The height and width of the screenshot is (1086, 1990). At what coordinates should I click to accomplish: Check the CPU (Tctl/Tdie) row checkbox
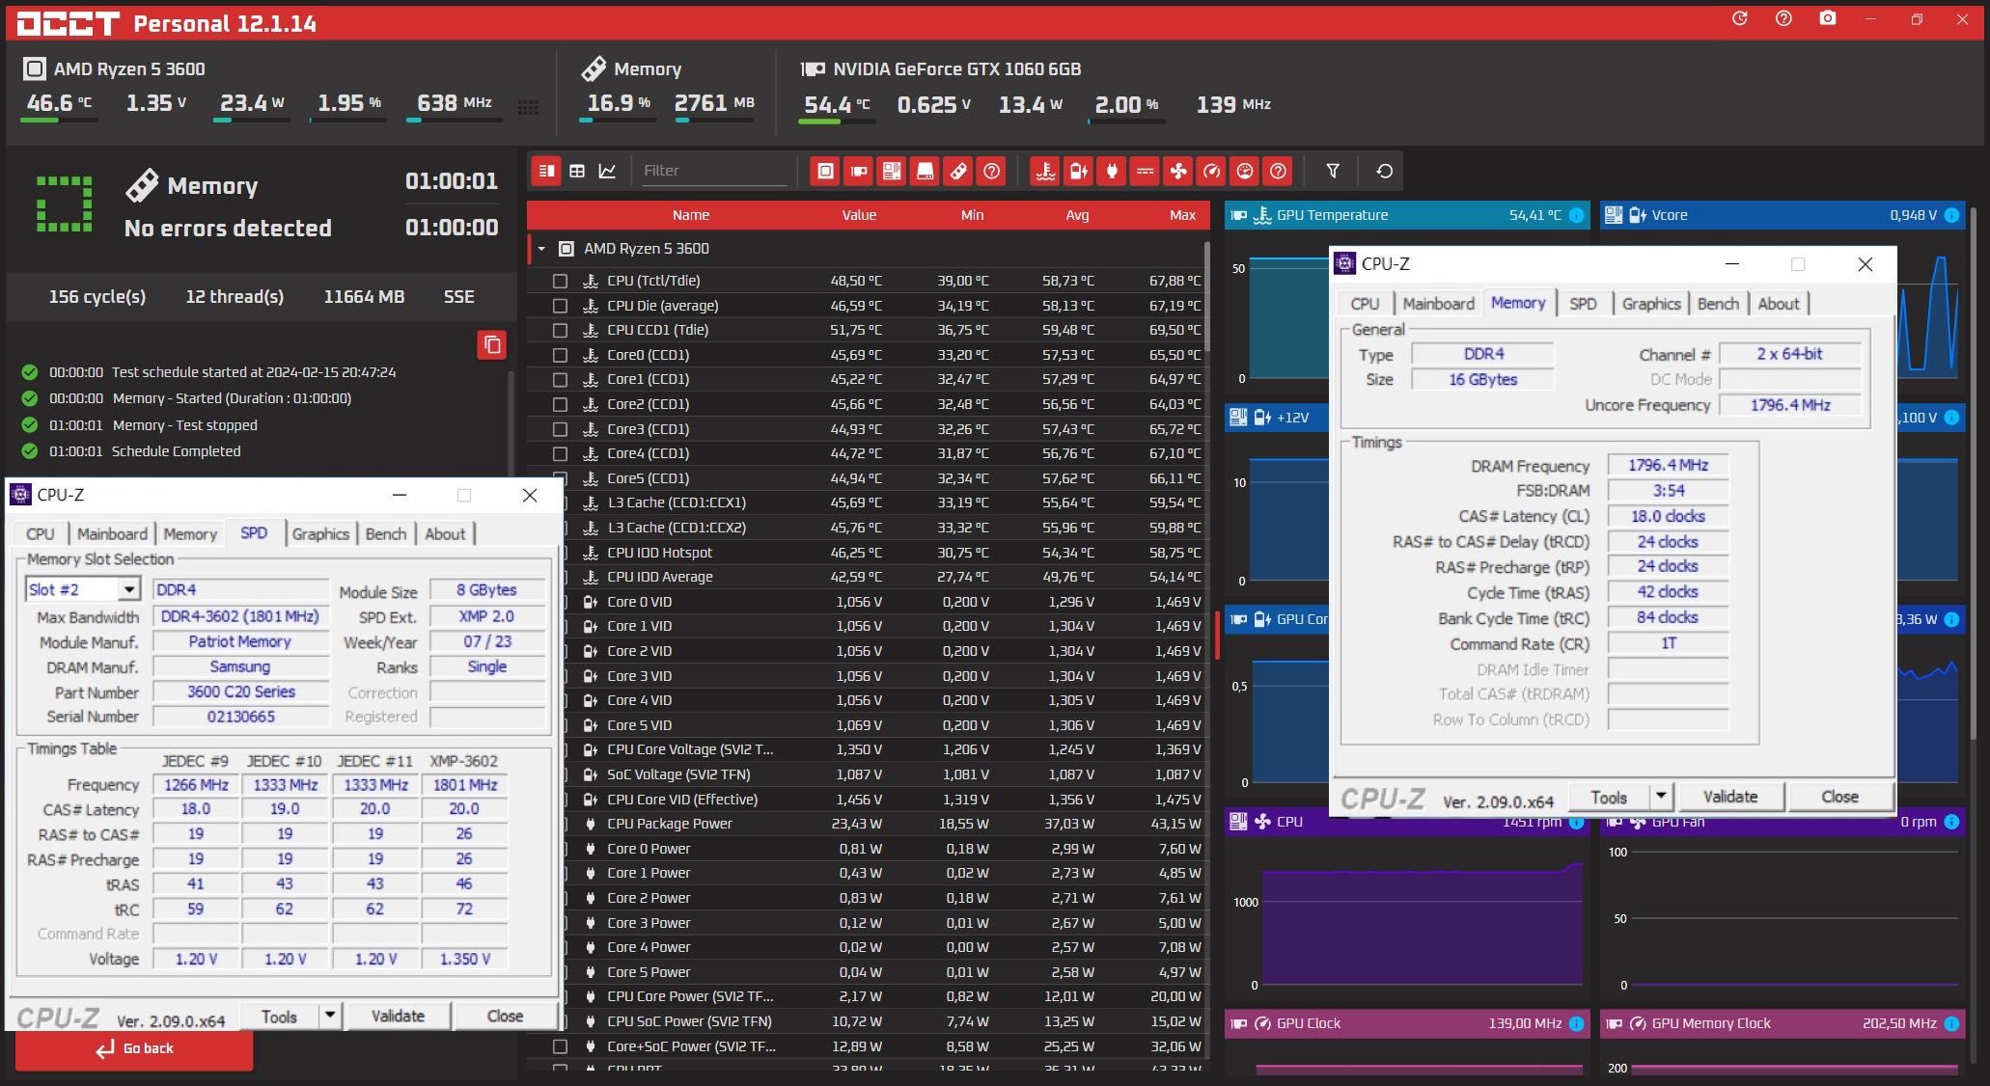(x=560, y=281)
